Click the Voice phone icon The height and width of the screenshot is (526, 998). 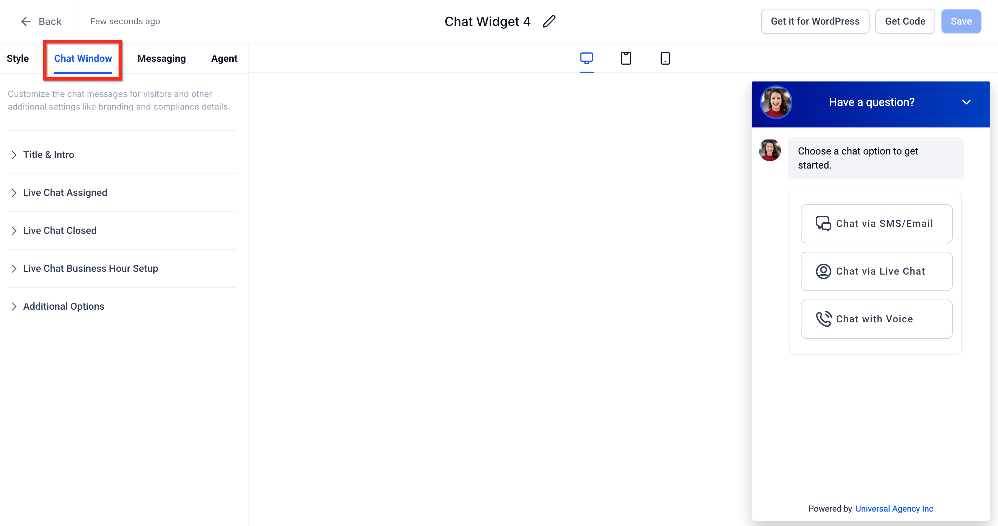pyautogui.click(x=823, y=319)
